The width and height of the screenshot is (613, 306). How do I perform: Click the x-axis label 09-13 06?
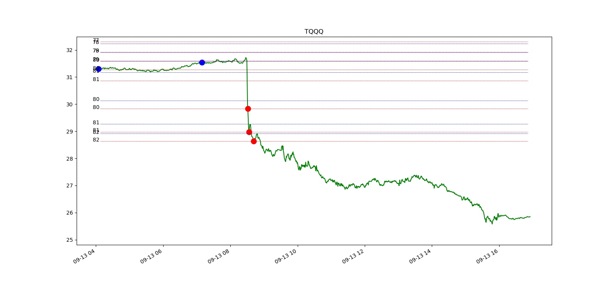tap(151, 256)
